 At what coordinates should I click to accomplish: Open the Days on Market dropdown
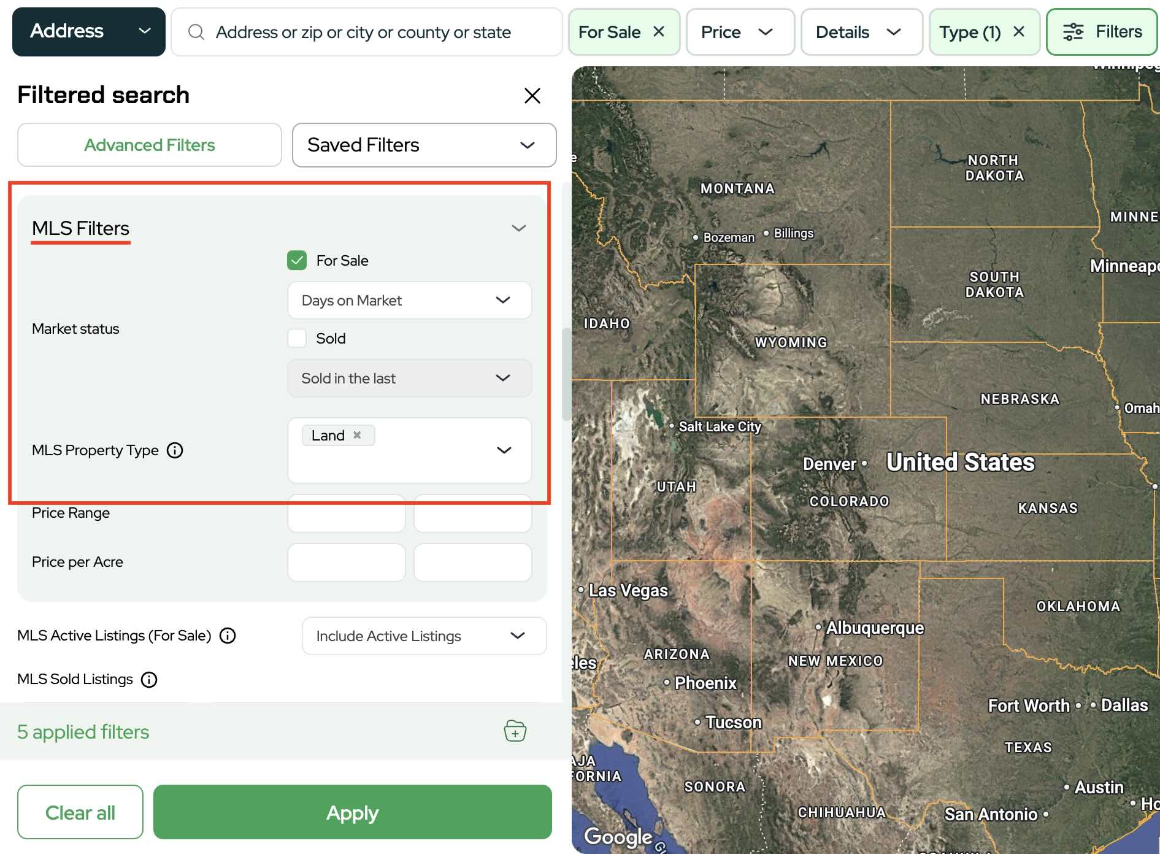pos(410,300)
